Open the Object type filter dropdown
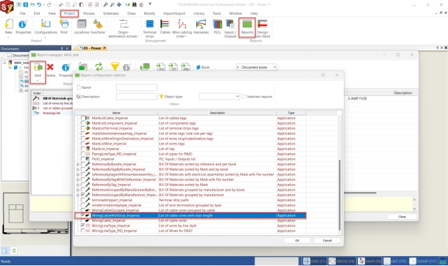448x266 pixels. tap(237, 97)
